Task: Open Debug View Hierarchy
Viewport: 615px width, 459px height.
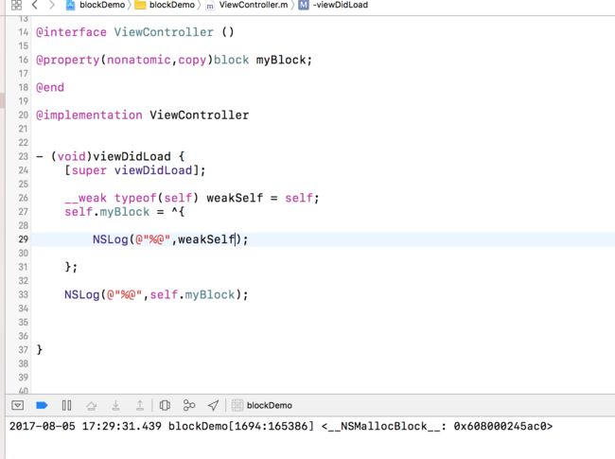Action: click(x=165, y=405)
